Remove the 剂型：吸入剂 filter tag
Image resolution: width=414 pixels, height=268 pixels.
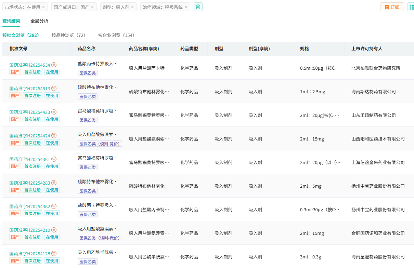pyautogui.click(x=132, y=7)
